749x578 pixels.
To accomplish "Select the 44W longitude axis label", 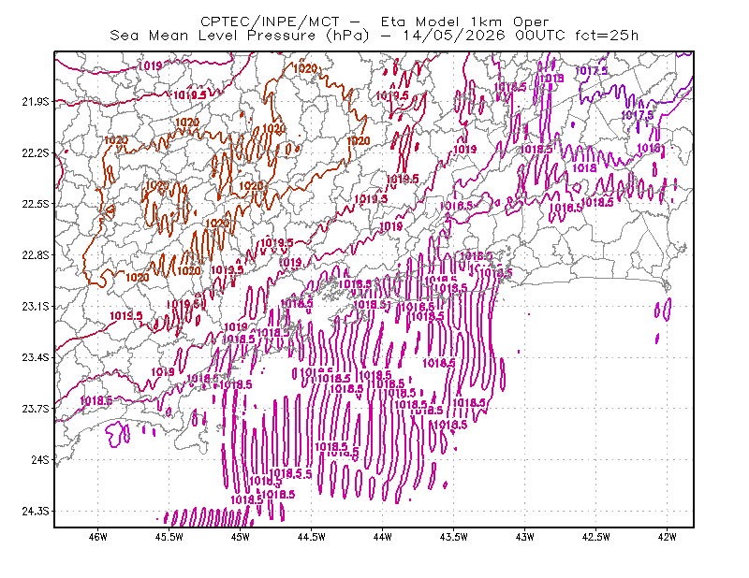I will (383, 537).
